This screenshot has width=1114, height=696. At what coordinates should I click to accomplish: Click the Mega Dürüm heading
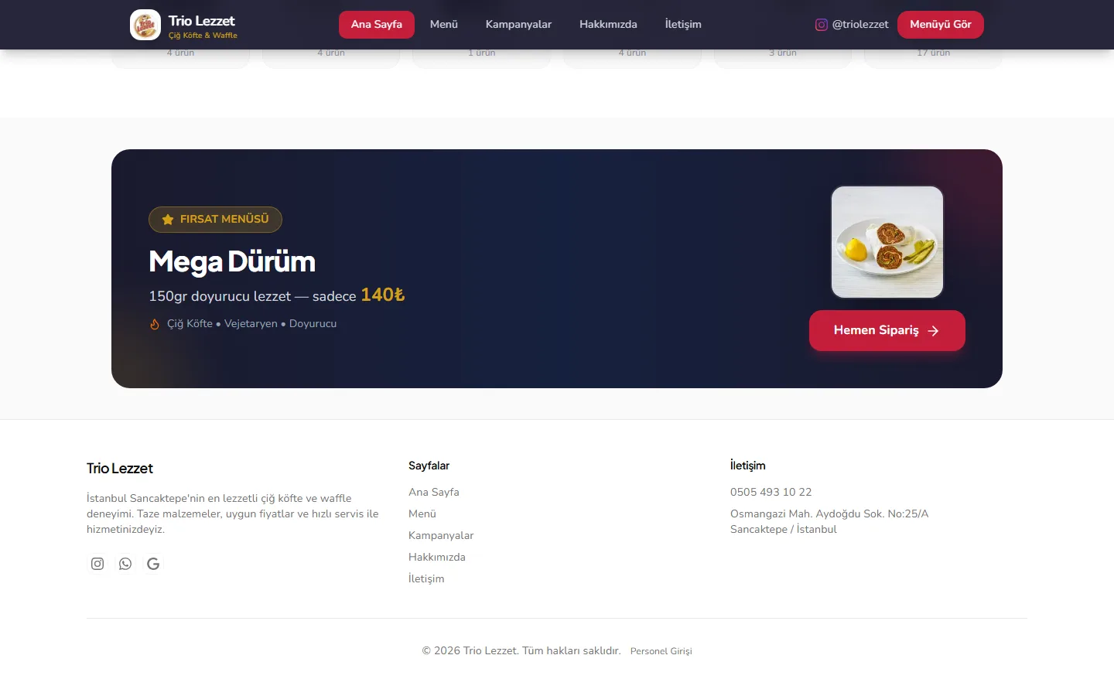pos(232,261)
